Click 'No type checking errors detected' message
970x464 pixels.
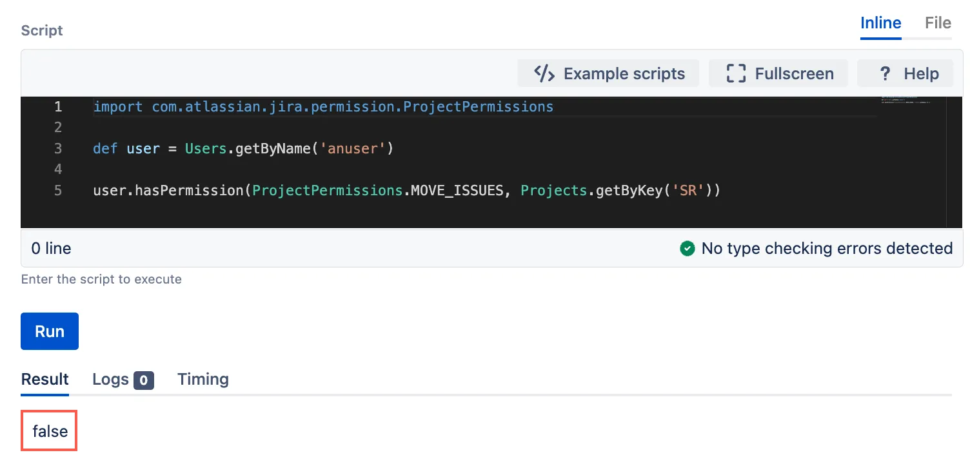[827, 248]
